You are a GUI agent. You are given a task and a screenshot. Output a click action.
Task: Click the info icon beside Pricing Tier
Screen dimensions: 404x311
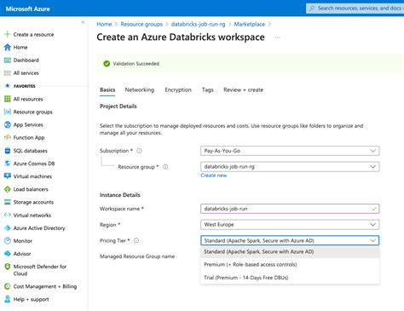point(136,240)
